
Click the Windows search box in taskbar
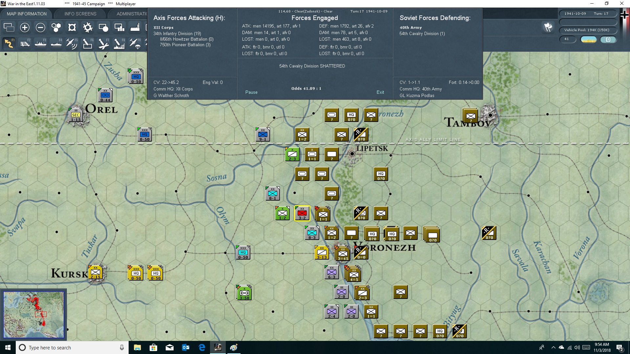pos(72,347)
